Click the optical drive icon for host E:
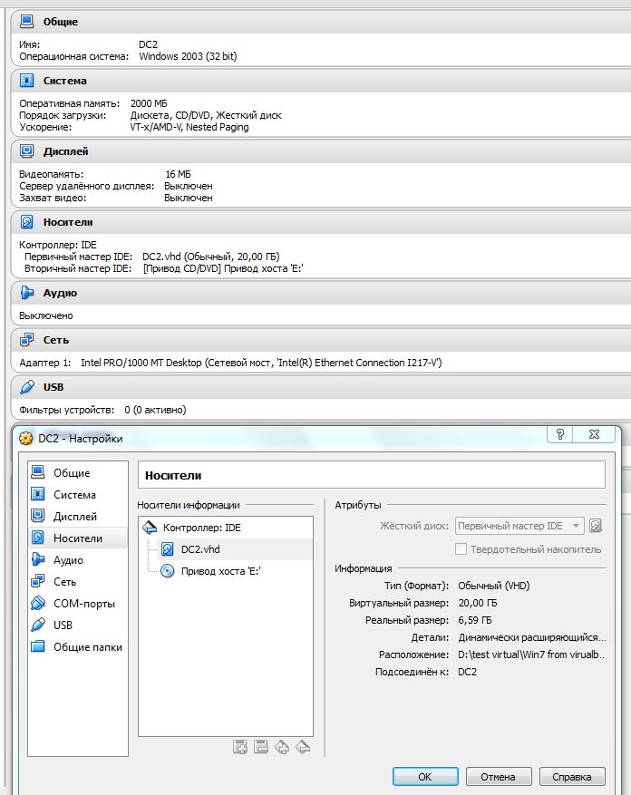 point(168,571)
